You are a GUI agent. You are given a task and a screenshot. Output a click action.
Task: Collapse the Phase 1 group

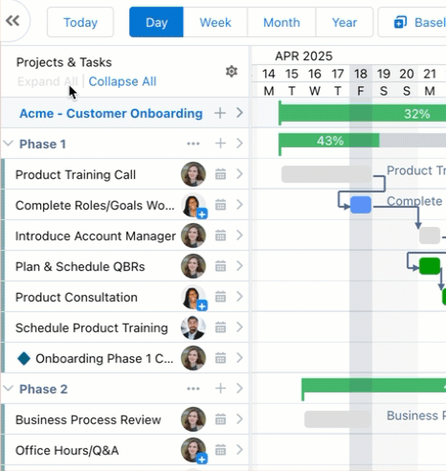click(9, 144)
